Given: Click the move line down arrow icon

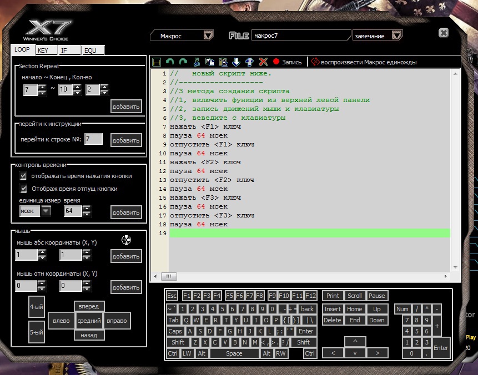Looking at the screenshot, I should [237, 62].
